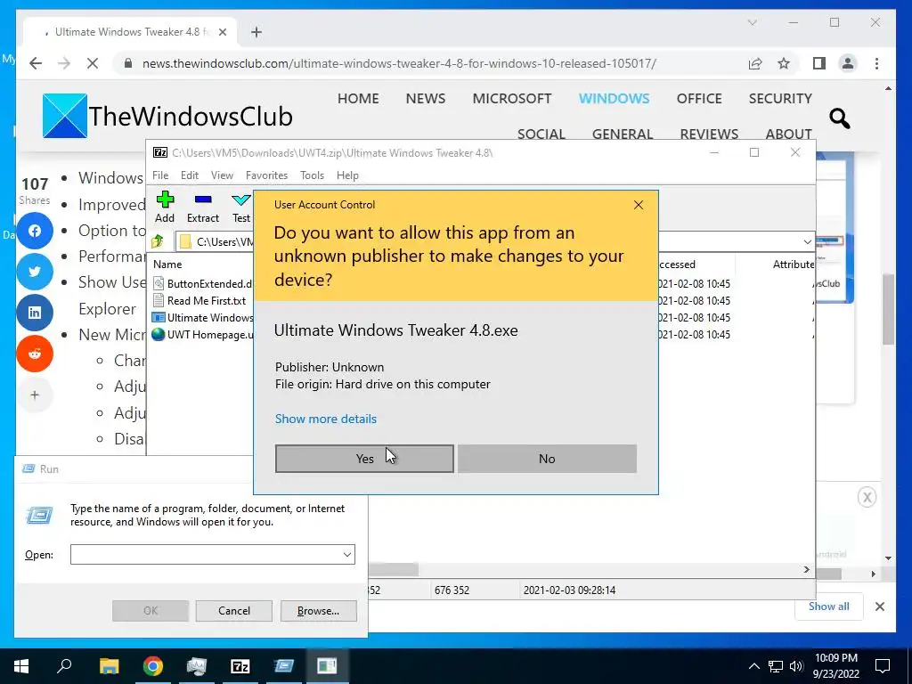Click MICROSOFT in site navigation
Viewport: 912px width, 684px height.
point(512,98)
